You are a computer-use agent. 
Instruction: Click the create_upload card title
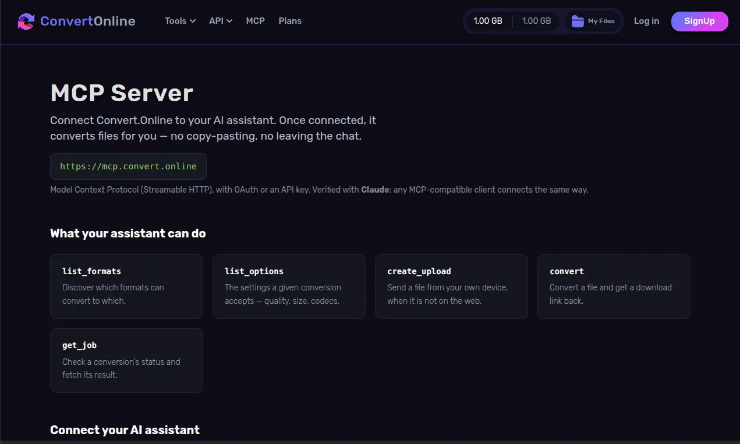click(419, 271)
